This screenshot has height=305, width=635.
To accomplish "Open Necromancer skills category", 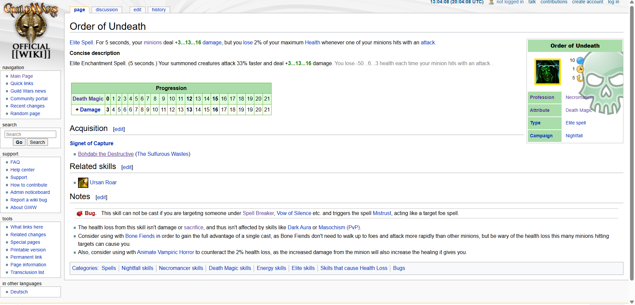I will [x=181, y=268].
